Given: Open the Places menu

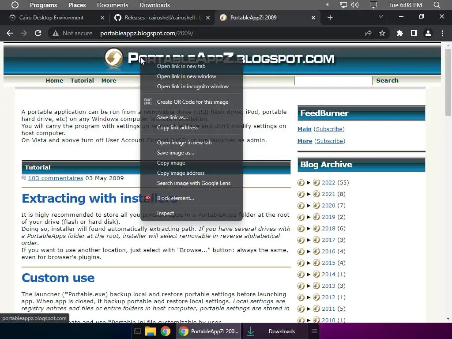Looking at the screenshot, I should (x=77, y=5).
